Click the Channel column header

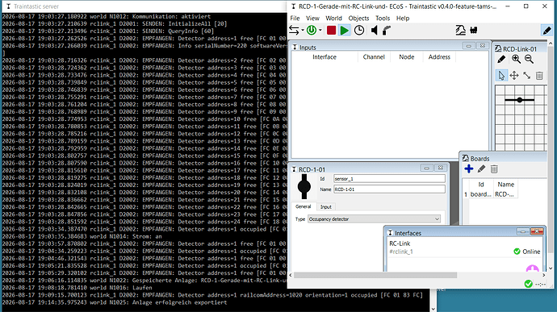[x=374, y=56]
